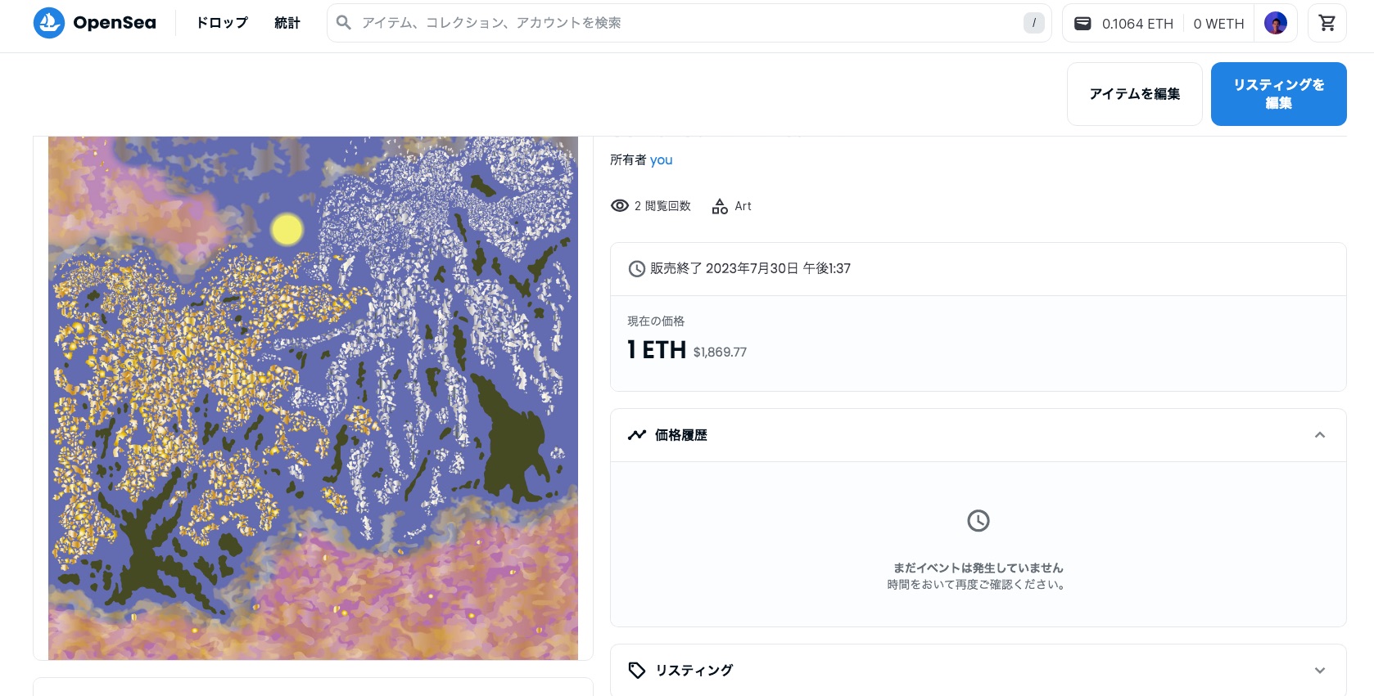
Task: Click the listing tag icon
Action: click(x=637, y=671)
